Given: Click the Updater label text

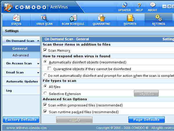Looking at the screenshot, I should pyautogui.click(x=124, y=10).
